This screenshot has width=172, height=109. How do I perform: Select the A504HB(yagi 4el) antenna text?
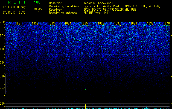(x=97, y=13)
